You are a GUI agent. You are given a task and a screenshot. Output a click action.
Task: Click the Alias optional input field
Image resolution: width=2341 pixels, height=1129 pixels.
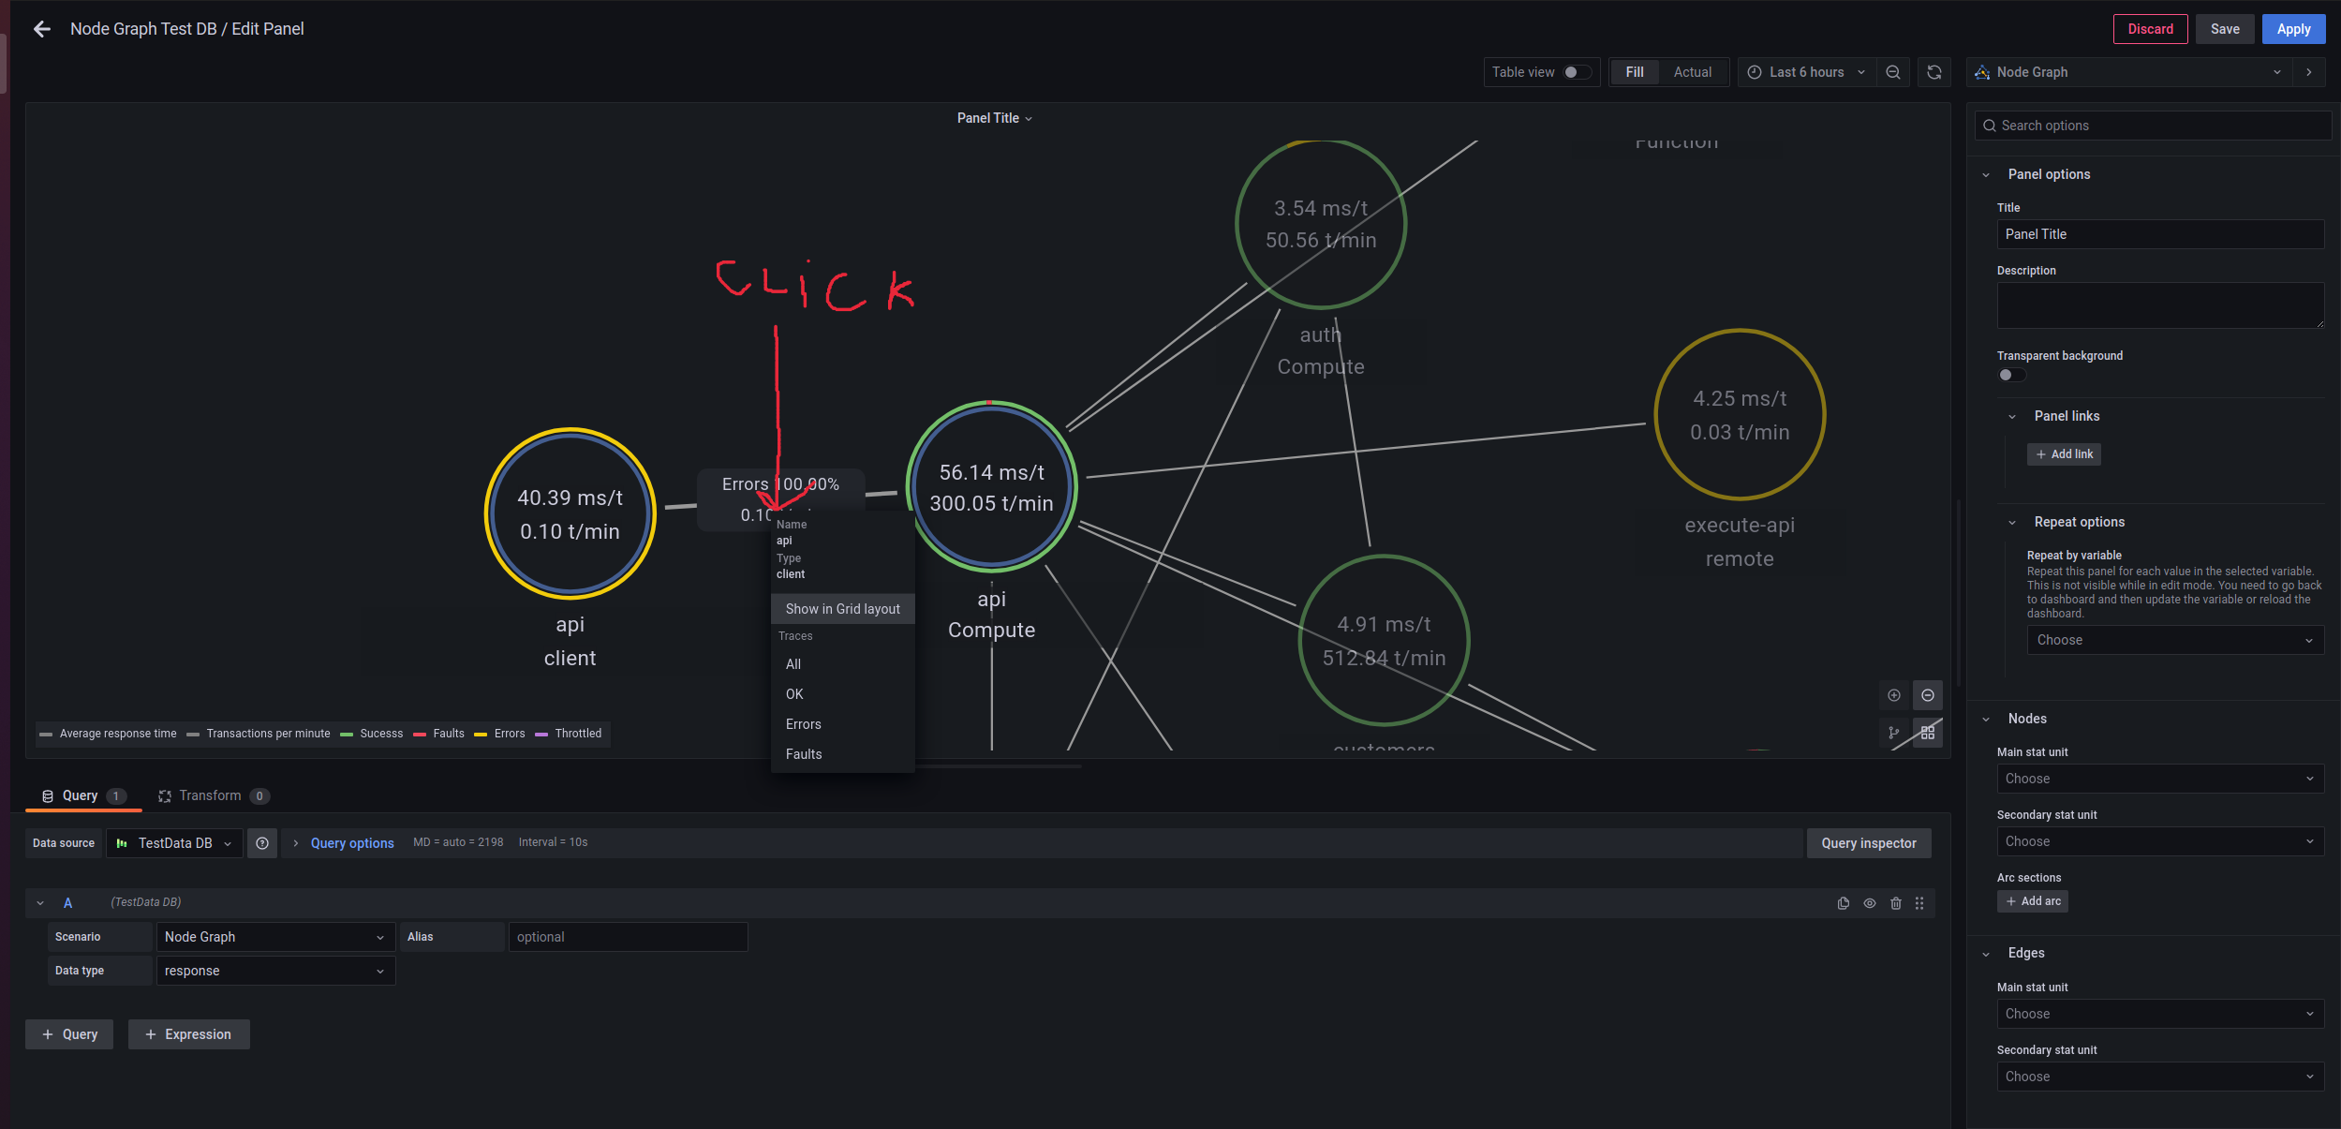628,936
